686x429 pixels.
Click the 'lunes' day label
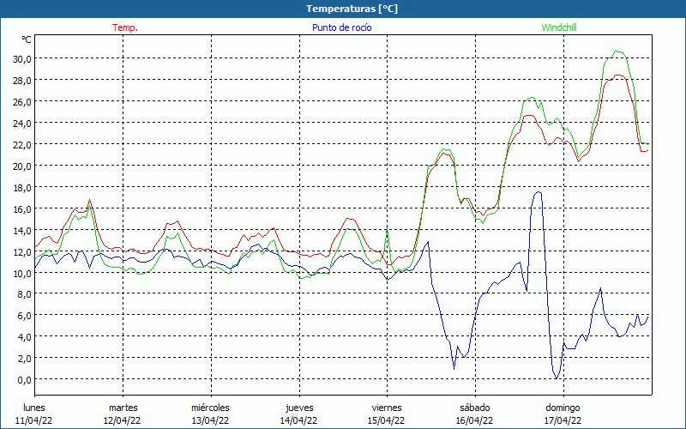[x=34, y=408]
